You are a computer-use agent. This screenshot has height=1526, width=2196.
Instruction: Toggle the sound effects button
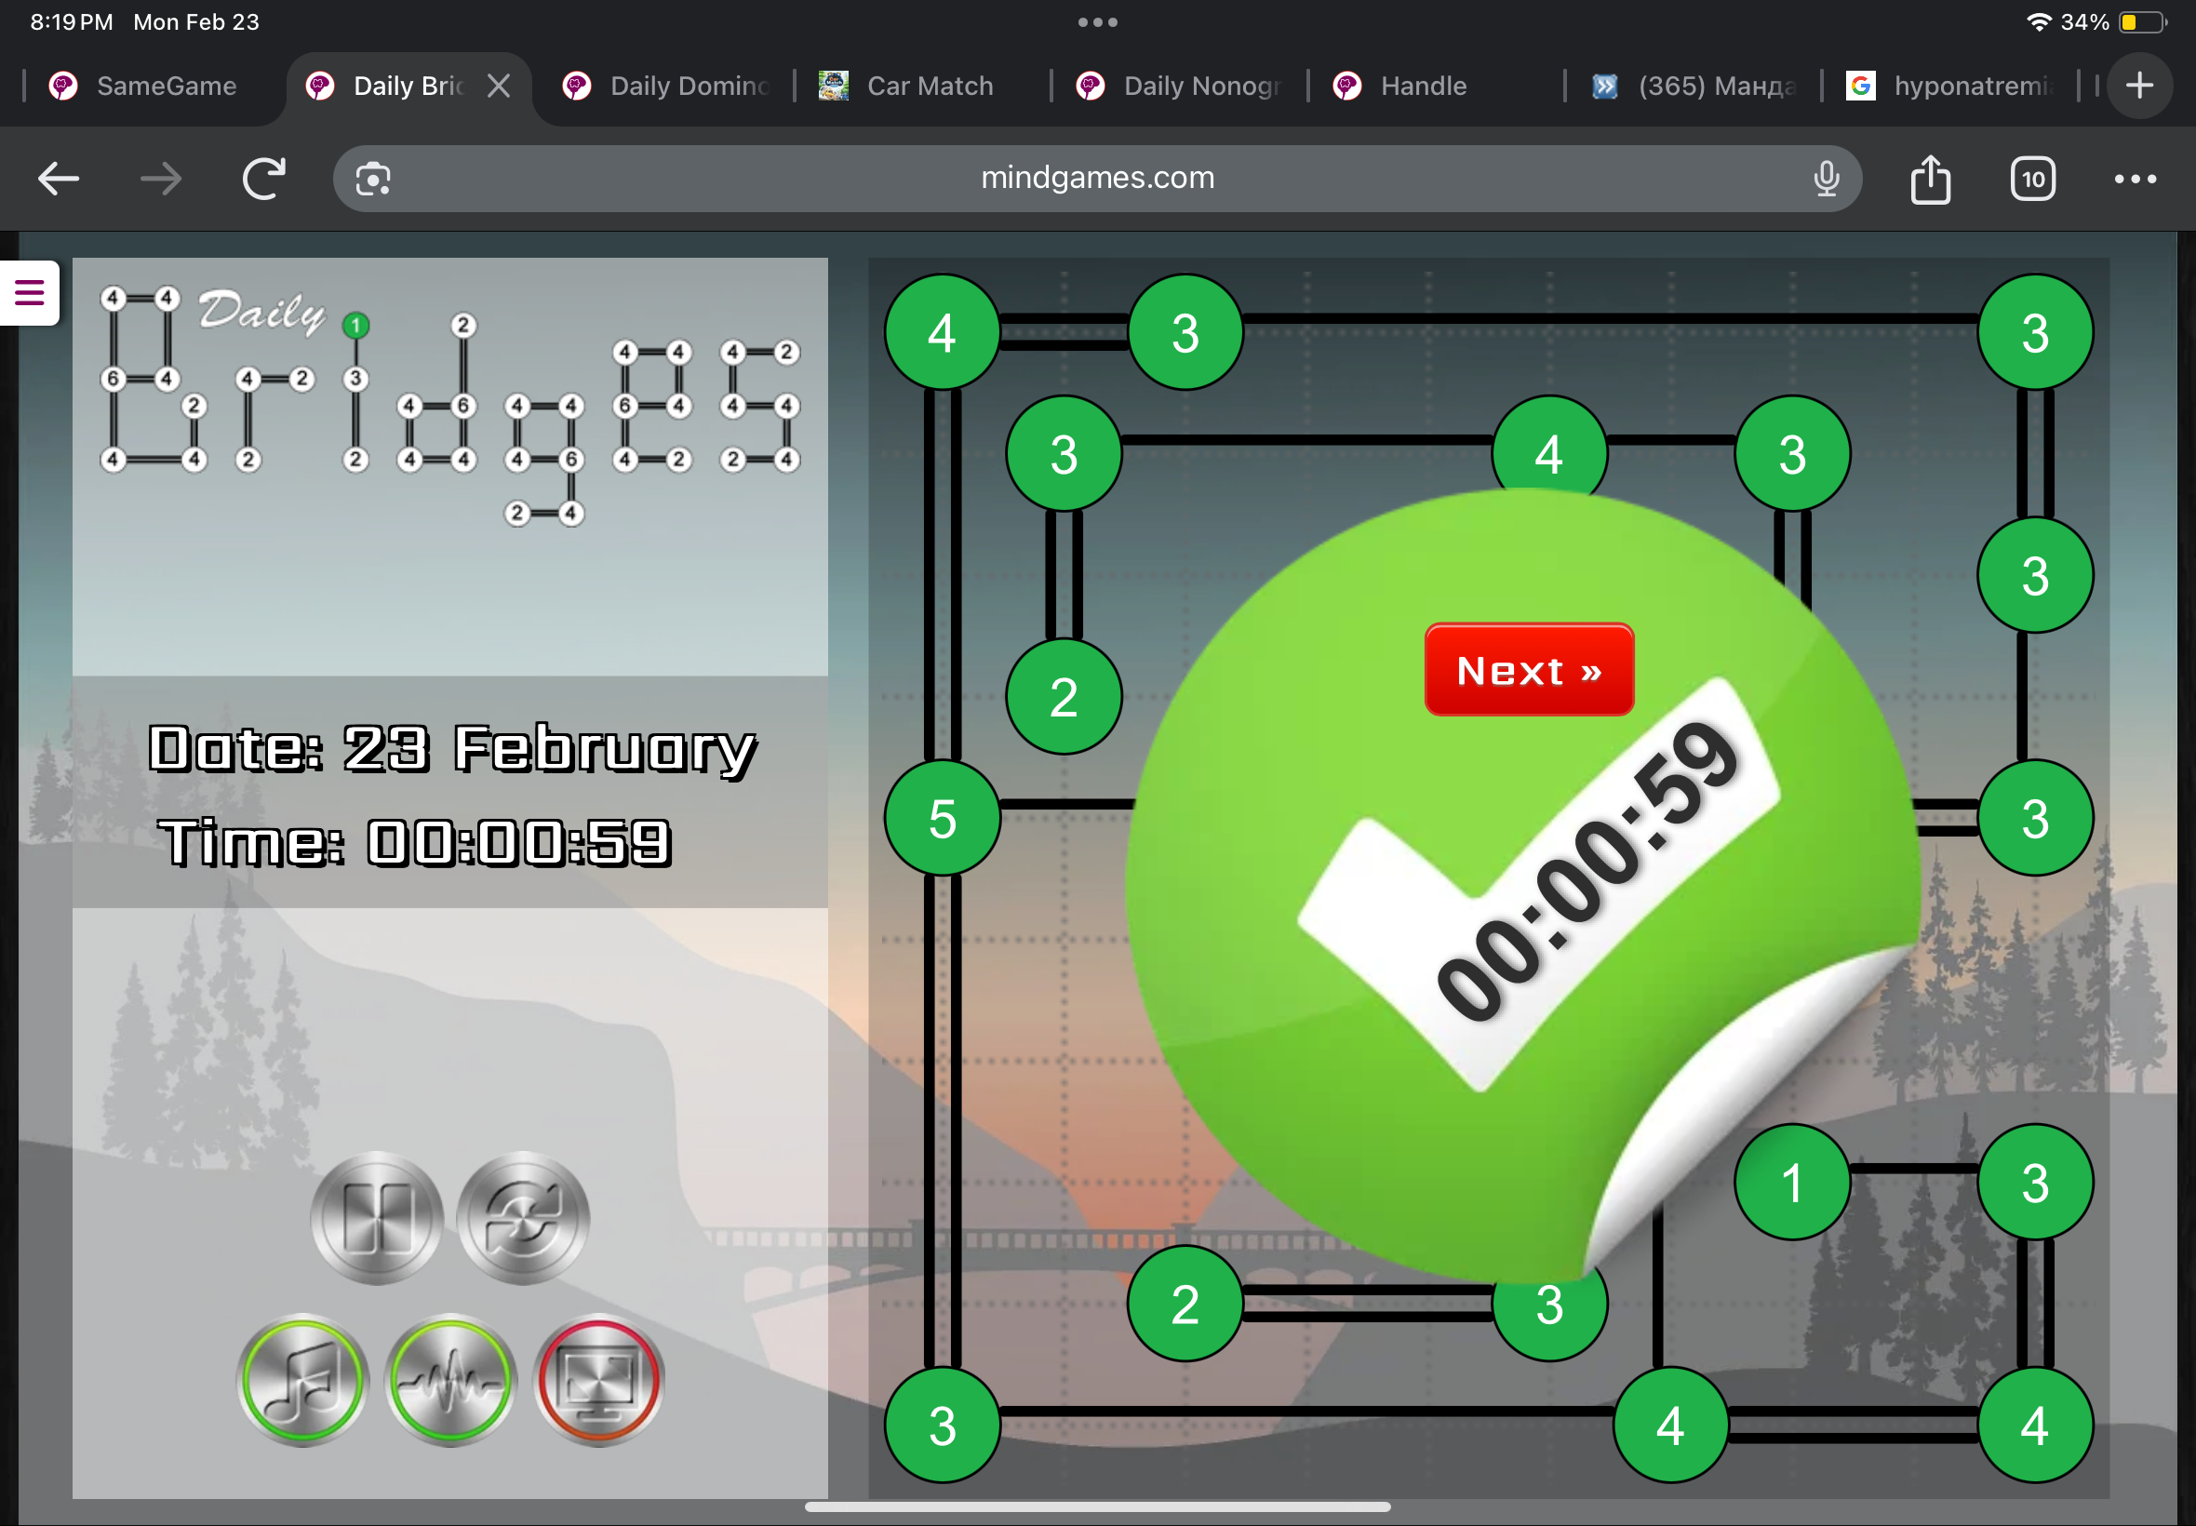coord(450,1379)
